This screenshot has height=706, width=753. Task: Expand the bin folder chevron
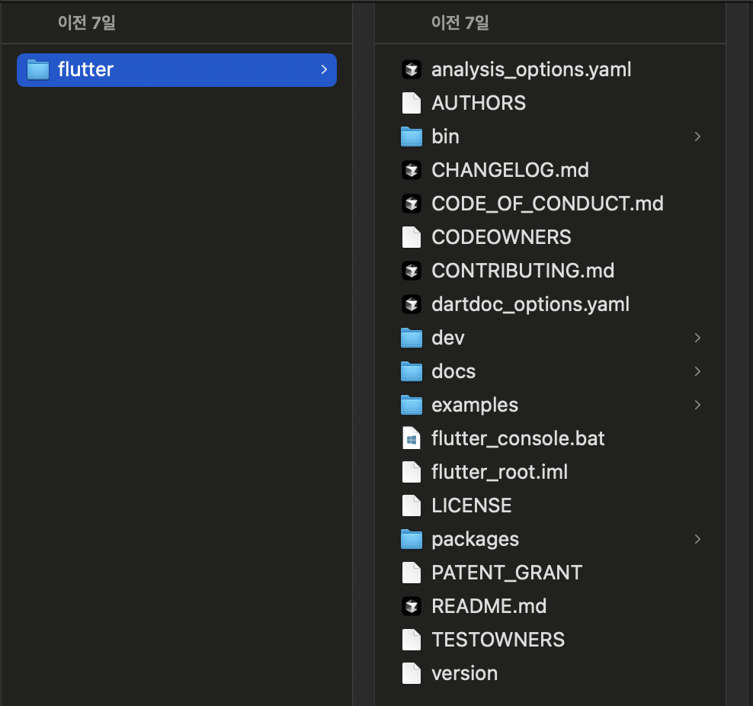click(697, 137)
